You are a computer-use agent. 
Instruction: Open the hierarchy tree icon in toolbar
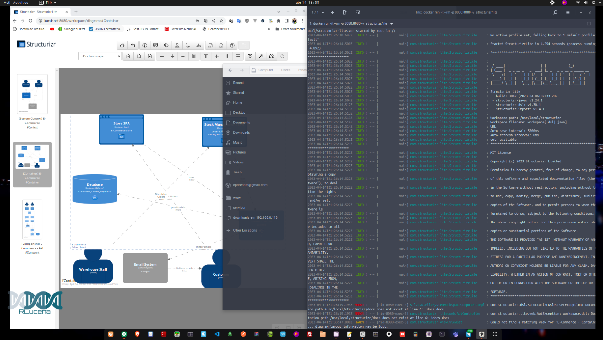tap(199, 45)
